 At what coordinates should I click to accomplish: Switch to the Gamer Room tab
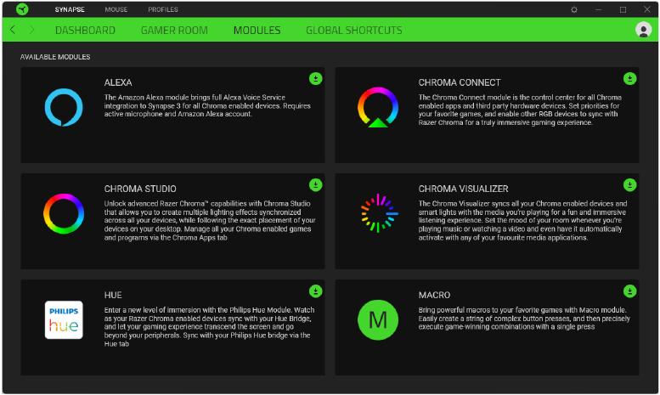[174, 31]
